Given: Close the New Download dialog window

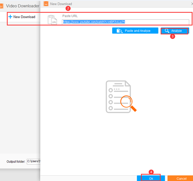Looking at the screenshot, I should pyautogui.click(x=192, y=4).
